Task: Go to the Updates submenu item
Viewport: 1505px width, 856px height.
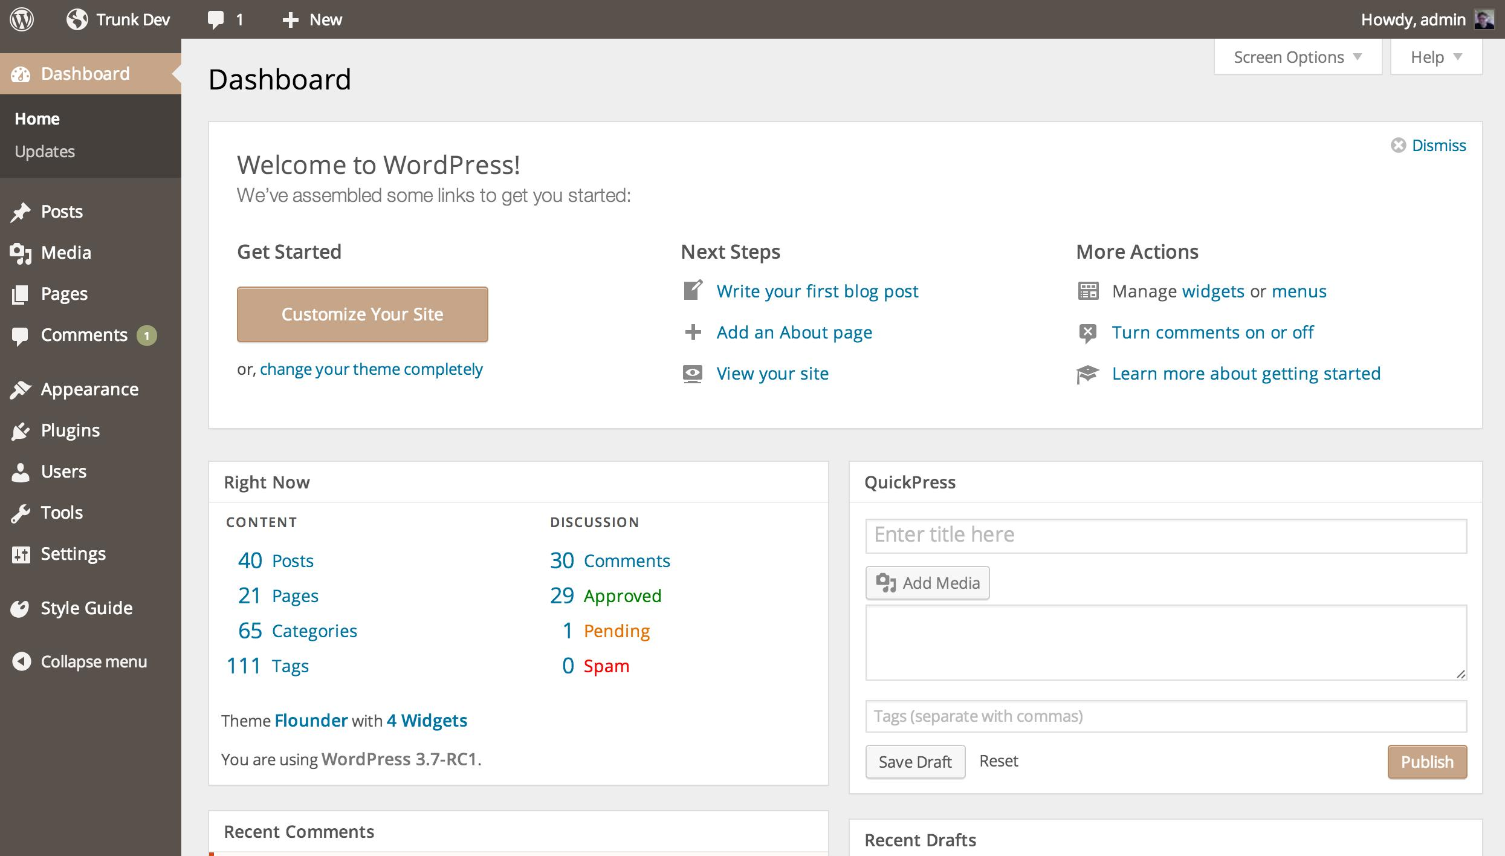Action: pos(45,151)
